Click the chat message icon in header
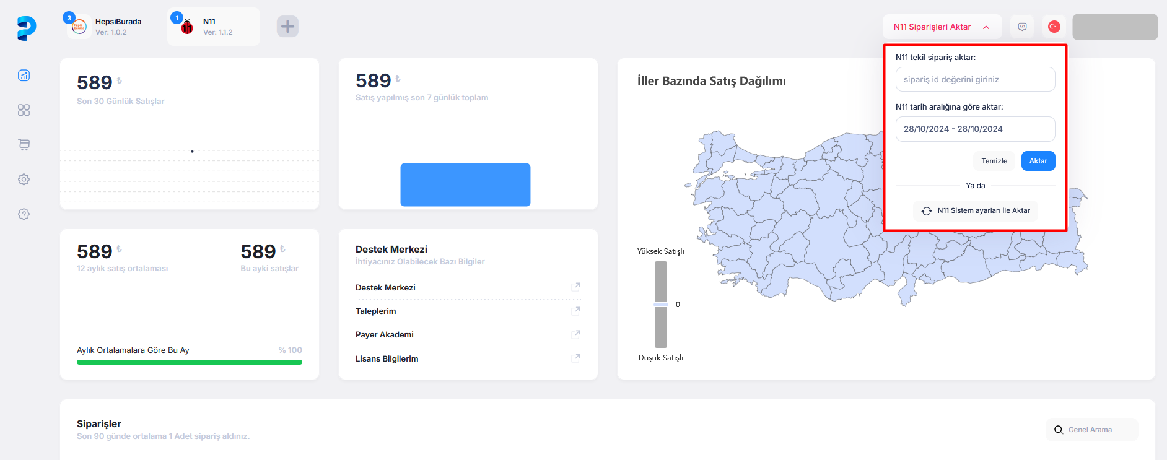The height and width of the screenshot is (460, 1167). [1022, 27]
